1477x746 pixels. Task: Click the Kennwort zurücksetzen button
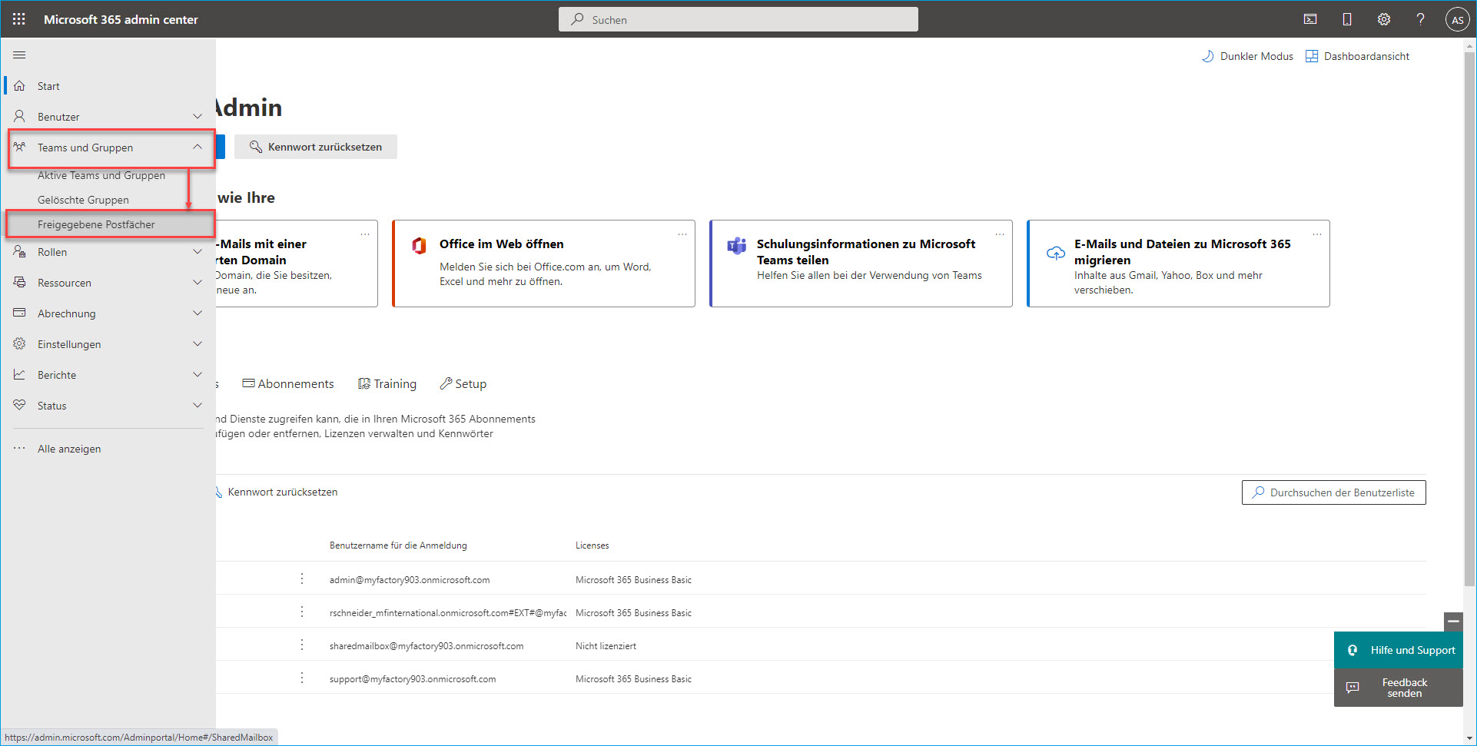point(316,147)
